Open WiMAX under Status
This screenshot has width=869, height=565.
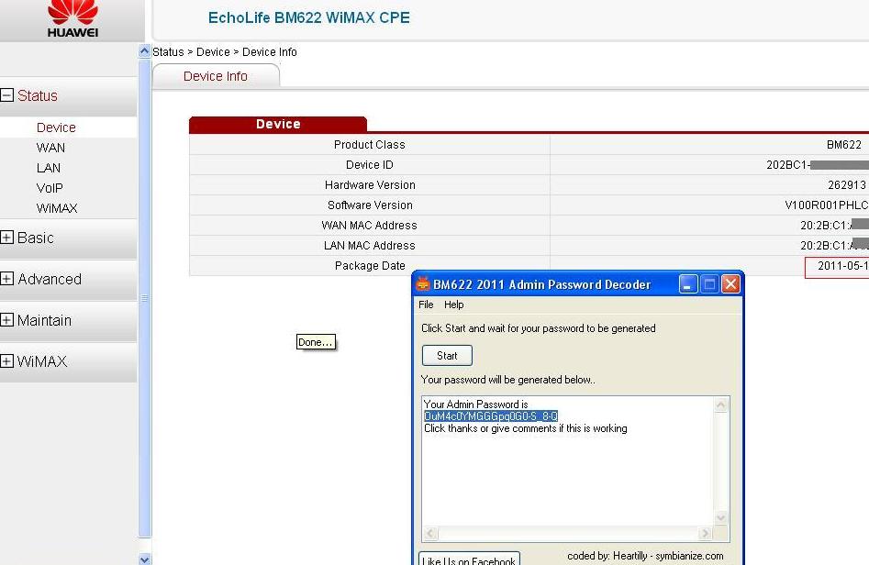(x=57, y=208)
